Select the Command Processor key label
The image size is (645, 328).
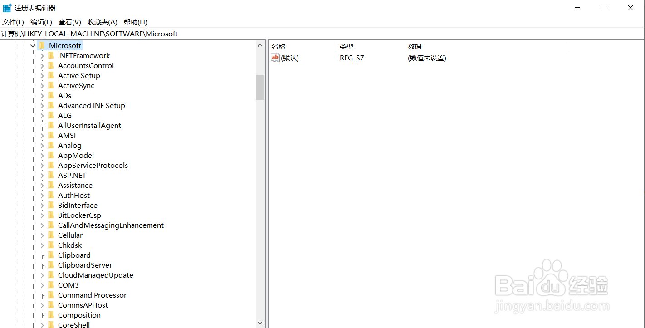tap(92, 295)
